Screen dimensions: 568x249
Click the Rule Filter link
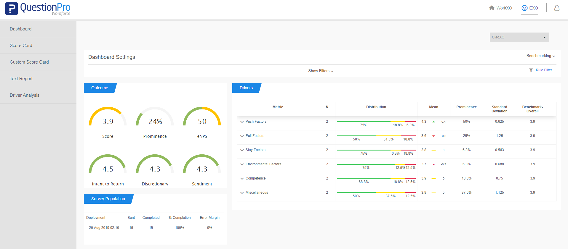[x=544, y=70]
